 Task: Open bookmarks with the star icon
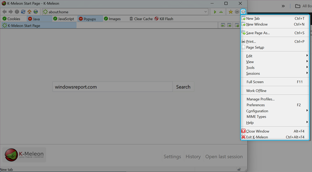click(x=231, y=12)
